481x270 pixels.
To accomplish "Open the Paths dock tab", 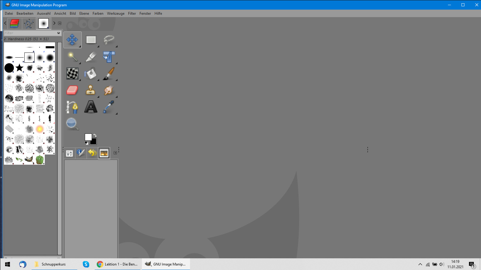I will 29,23.
